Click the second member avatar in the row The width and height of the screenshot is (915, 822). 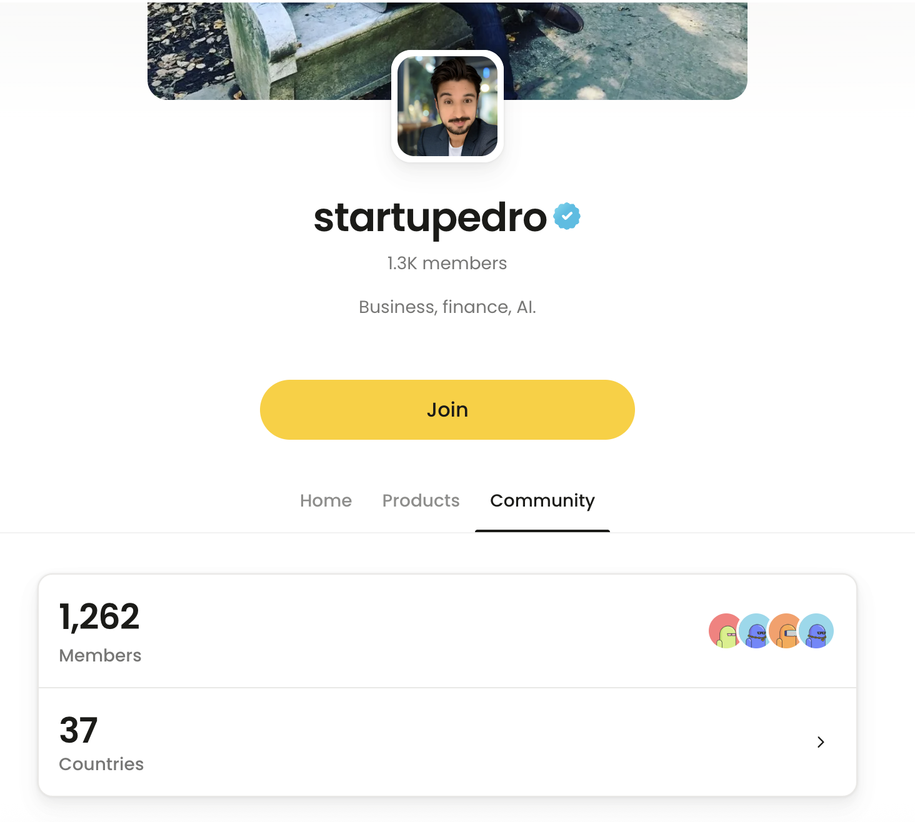(756, 631)
